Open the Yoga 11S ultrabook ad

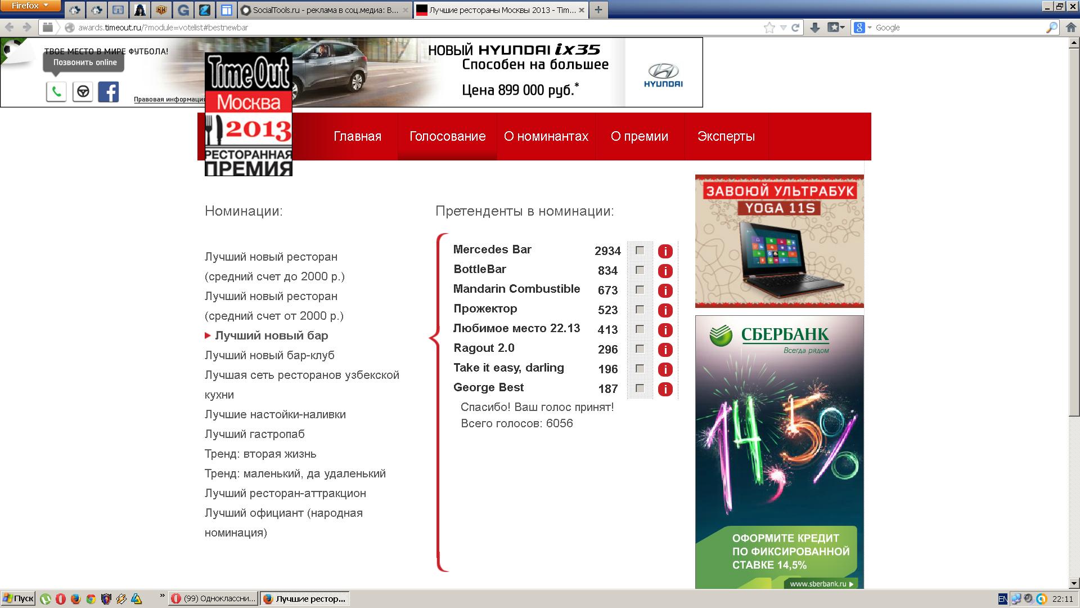pyautogui.click(x=779, y=241)
